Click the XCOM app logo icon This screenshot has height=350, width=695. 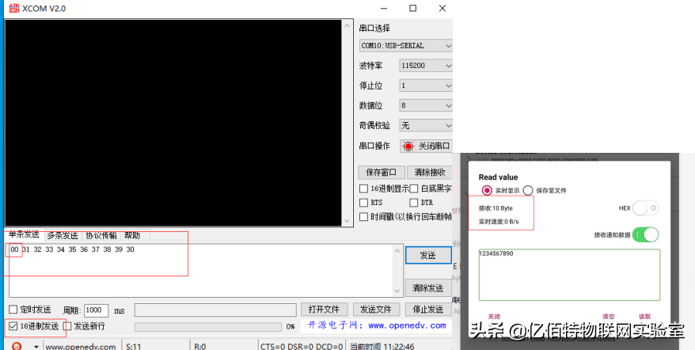click(x=14, y=8)
